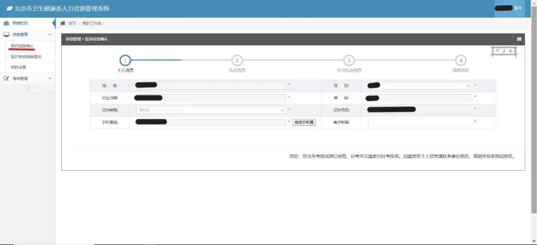Click the home icon in breadcrumb
Viewport: 537px width, 245px height.
tap(63, 23)
